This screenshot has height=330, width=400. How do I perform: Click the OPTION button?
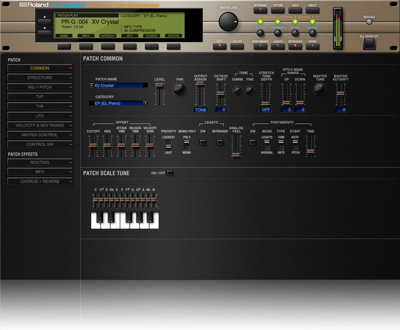(x=277, y=11)
